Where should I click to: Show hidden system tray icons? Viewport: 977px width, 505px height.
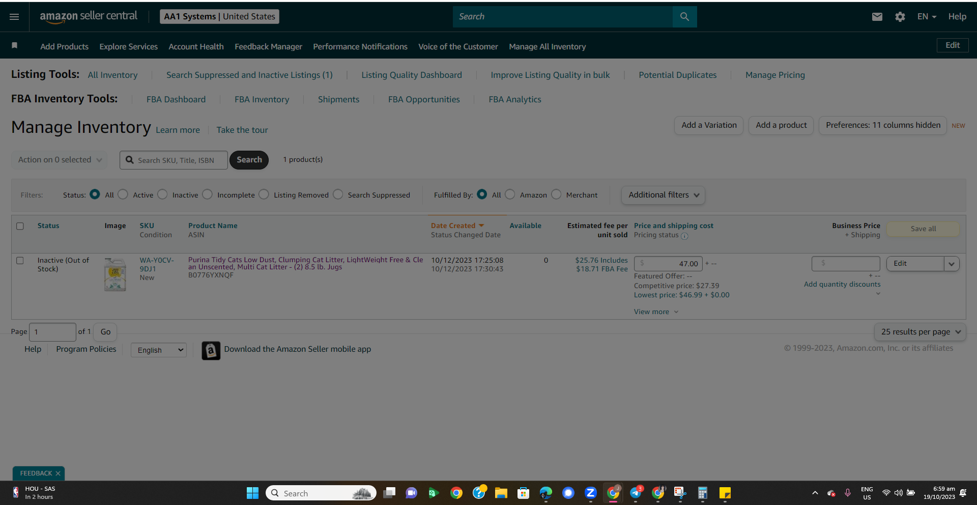815,493
